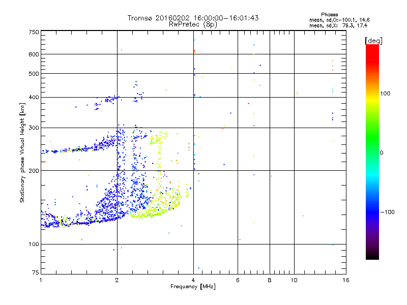Click the 'Frequency [MHz]' axis label
407x305 pixels.
[x=193, y=287]
